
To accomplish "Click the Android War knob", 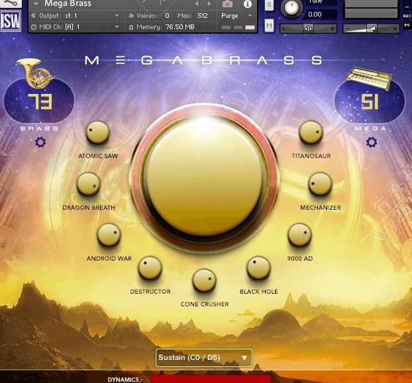I will point(109,235).
